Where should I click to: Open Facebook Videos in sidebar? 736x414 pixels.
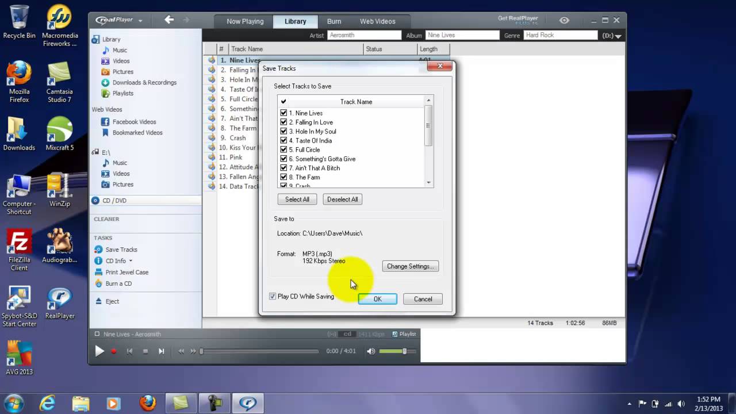[x=134, y=122]
